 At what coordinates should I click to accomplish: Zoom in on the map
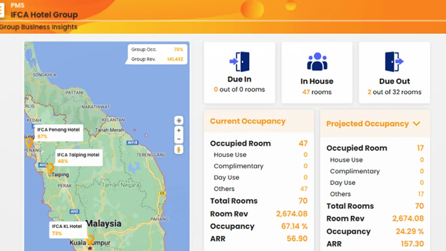(x=179, y=130)
